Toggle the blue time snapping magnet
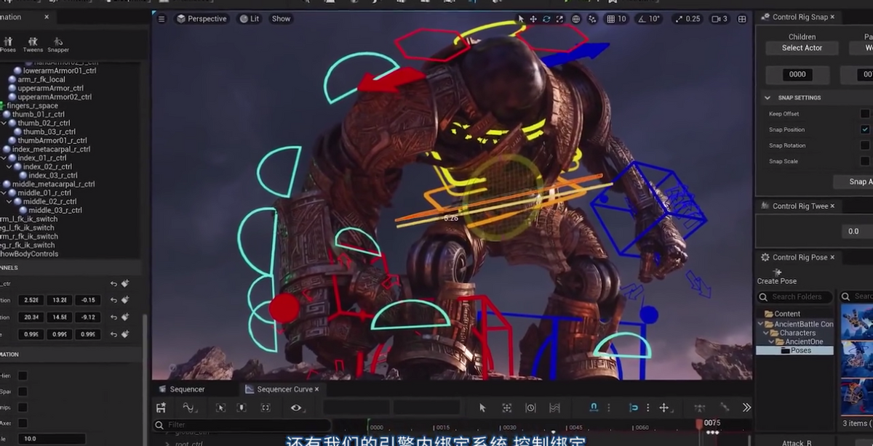This screenshot has width=873, height=446. (x=594, y=408)
